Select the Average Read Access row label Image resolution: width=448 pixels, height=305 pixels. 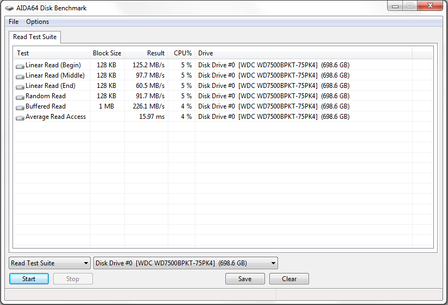click(56, 117)
